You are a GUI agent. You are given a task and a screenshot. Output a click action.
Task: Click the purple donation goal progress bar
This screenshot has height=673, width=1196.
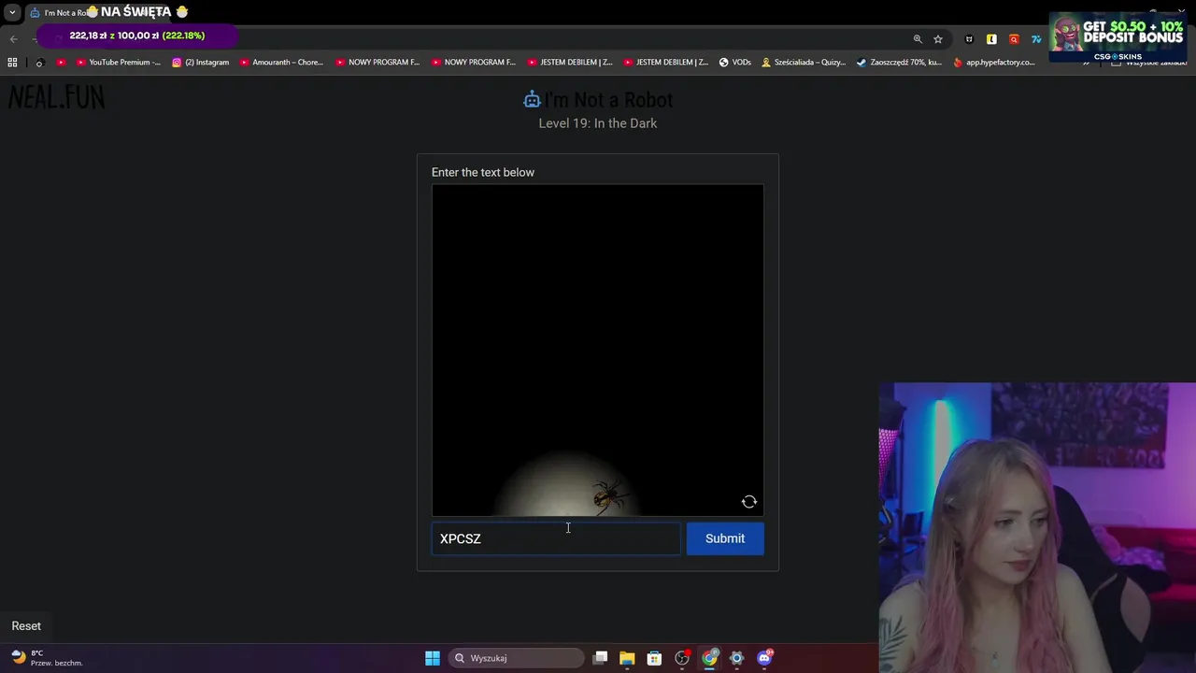(137, 36)
